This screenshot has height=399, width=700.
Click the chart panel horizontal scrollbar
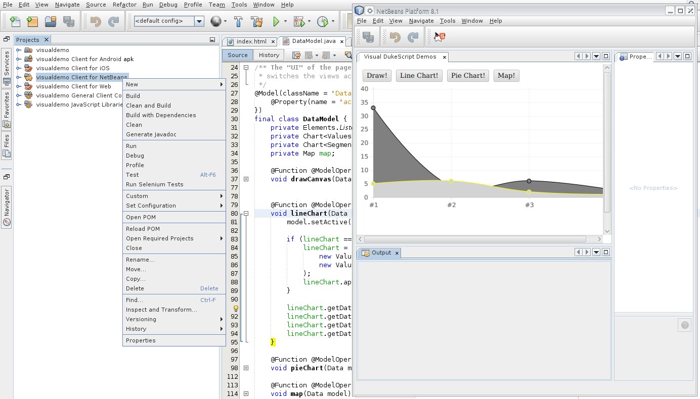(x=474, y=239)
